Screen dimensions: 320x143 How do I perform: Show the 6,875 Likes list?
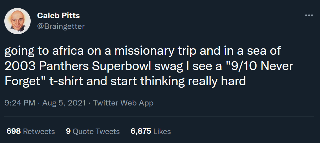[151, 132]
